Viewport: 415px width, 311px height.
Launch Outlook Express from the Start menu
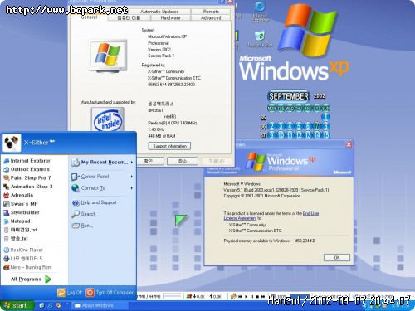27,169
